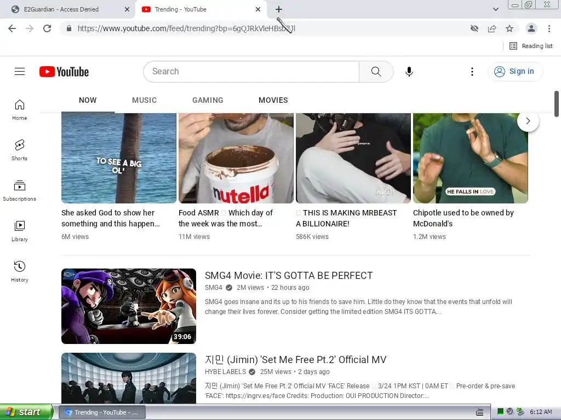This screenshot has width=561, height=420.
Task: Open the 'She asked God' short thumbnail
Action: 119,158
